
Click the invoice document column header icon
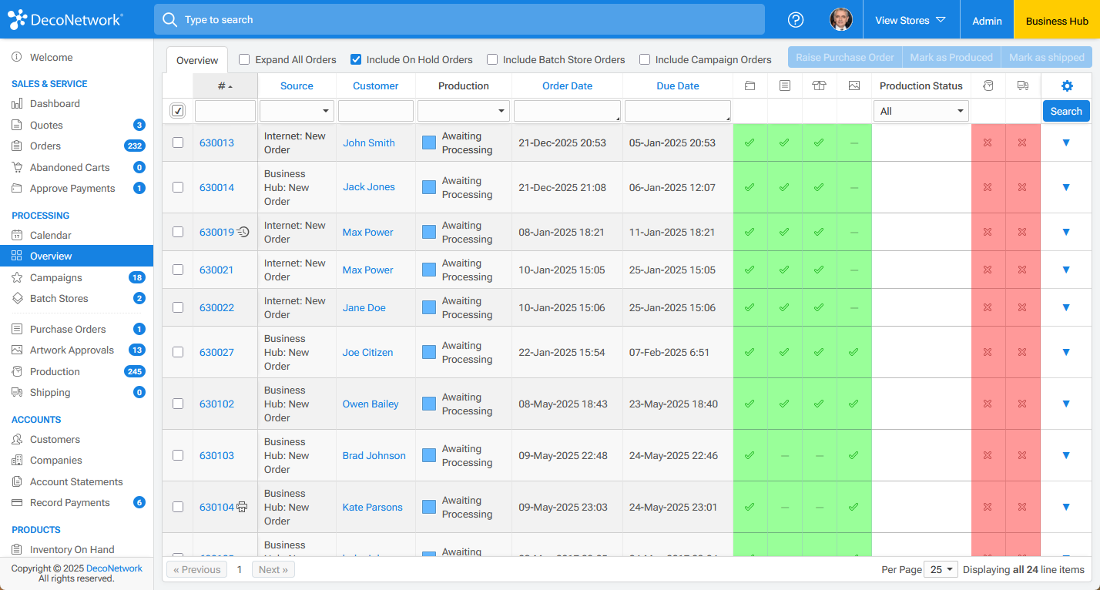[x=785, y=85]
